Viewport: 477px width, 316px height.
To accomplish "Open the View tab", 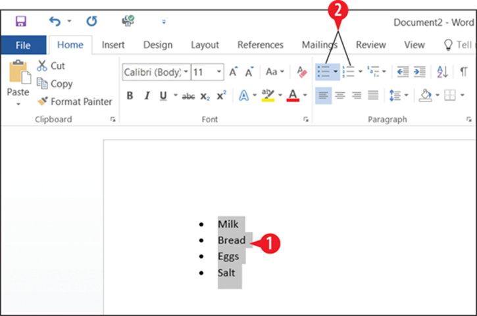I will click(x=414, y=45).
